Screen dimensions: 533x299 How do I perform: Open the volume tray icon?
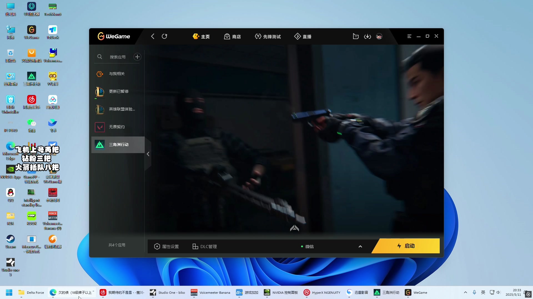(498, 292)
